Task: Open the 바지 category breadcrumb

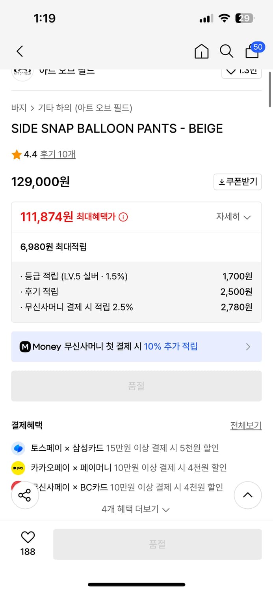Action: [19, 108]
